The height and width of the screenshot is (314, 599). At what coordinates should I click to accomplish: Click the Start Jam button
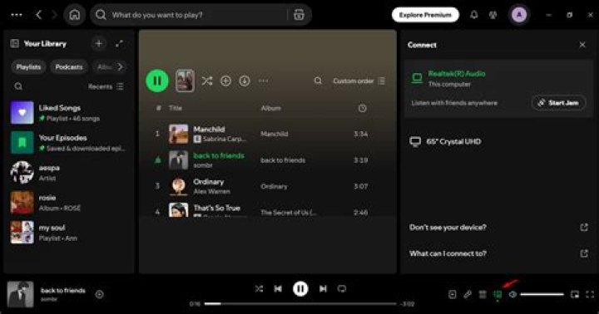point(558,103)
